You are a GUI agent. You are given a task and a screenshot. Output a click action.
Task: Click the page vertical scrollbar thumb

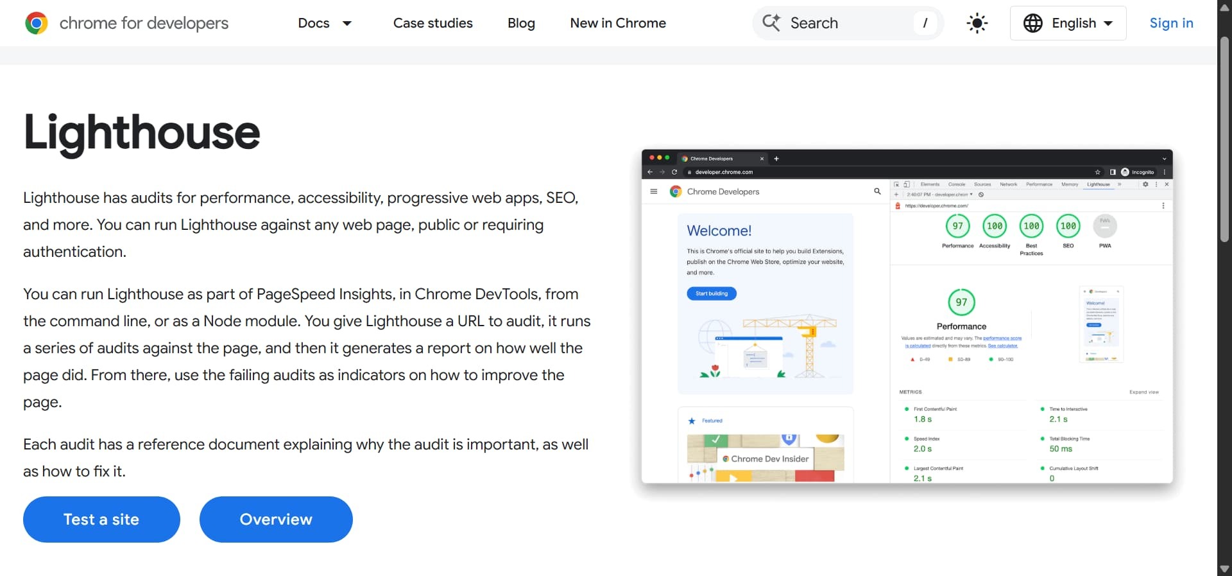(1224, 138)
